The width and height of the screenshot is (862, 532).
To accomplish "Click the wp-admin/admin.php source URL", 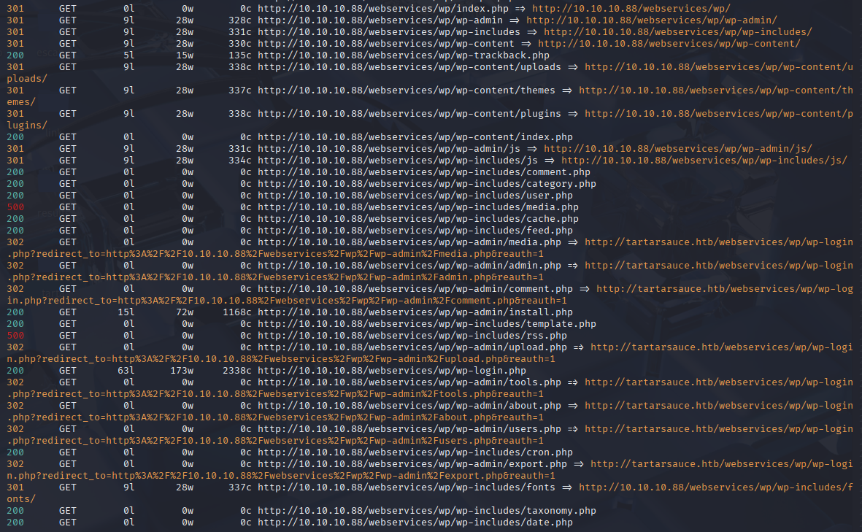I will 409,266.
